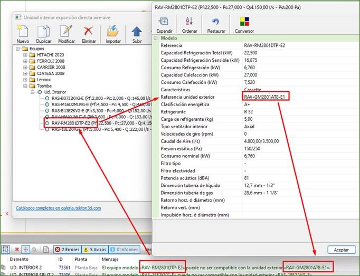360x276 pixels.
Task: Click the Elemento column header
Action: (x=19, y=259)
